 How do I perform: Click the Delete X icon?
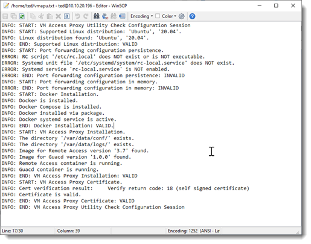58,16
